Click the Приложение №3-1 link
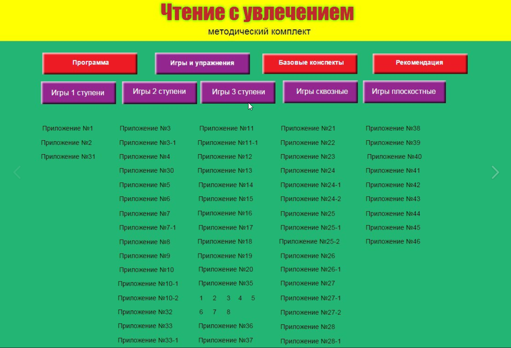 (147, 143)
